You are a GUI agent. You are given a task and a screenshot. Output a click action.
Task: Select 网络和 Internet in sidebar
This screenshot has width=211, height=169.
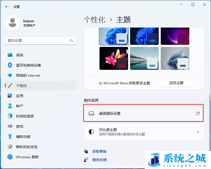pos(28,75)
